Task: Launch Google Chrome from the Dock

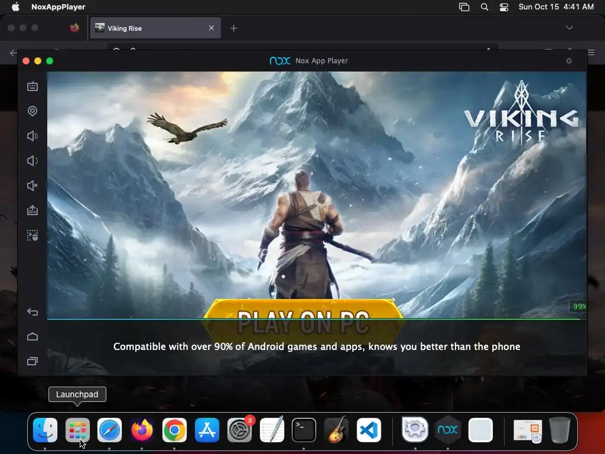Action: click(174, 430)
